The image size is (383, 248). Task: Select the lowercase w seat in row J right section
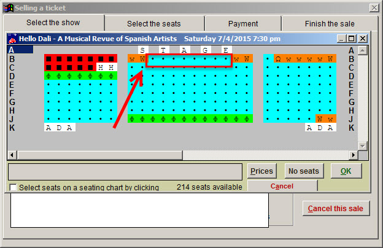pyautogui.click(x=330, y=119)
